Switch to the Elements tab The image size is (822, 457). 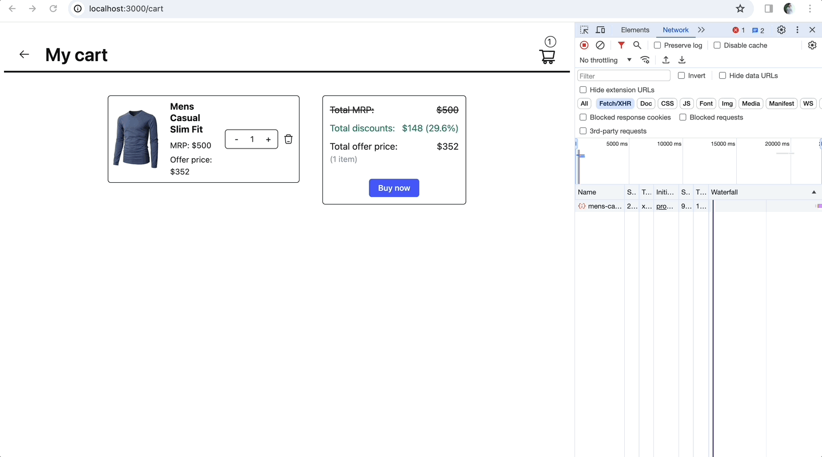click(635, 30)
